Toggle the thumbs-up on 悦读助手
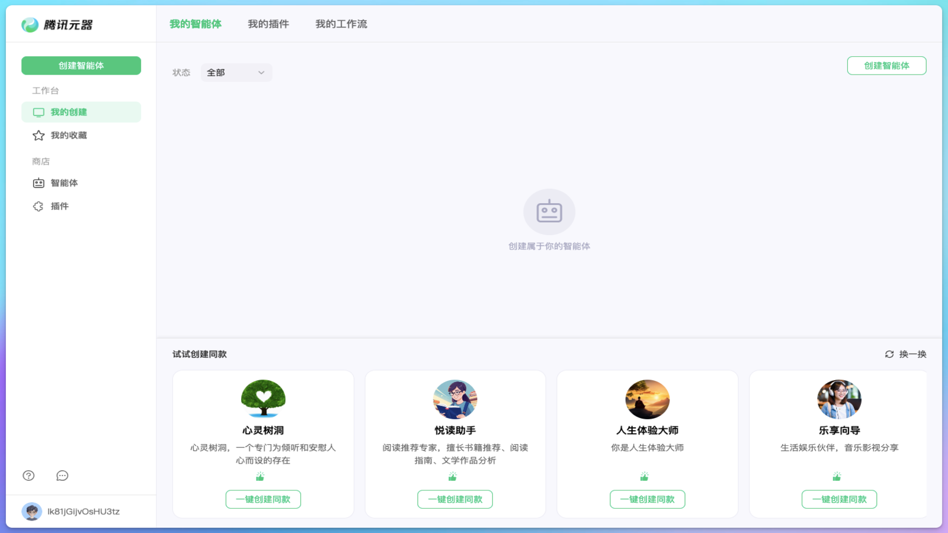Screen dimensions: 948x533 [x=455, y=477]
